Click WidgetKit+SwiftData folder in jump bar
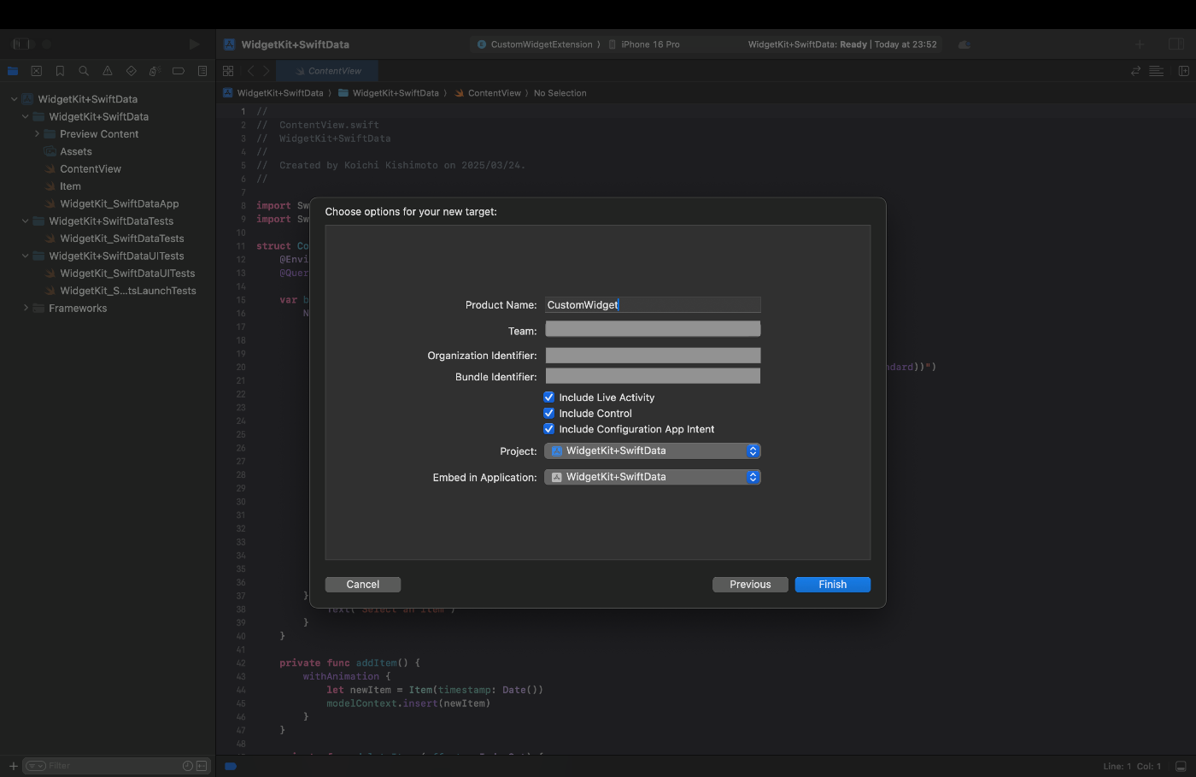This screenshot has height=777, width=1196. pos(389,93)
